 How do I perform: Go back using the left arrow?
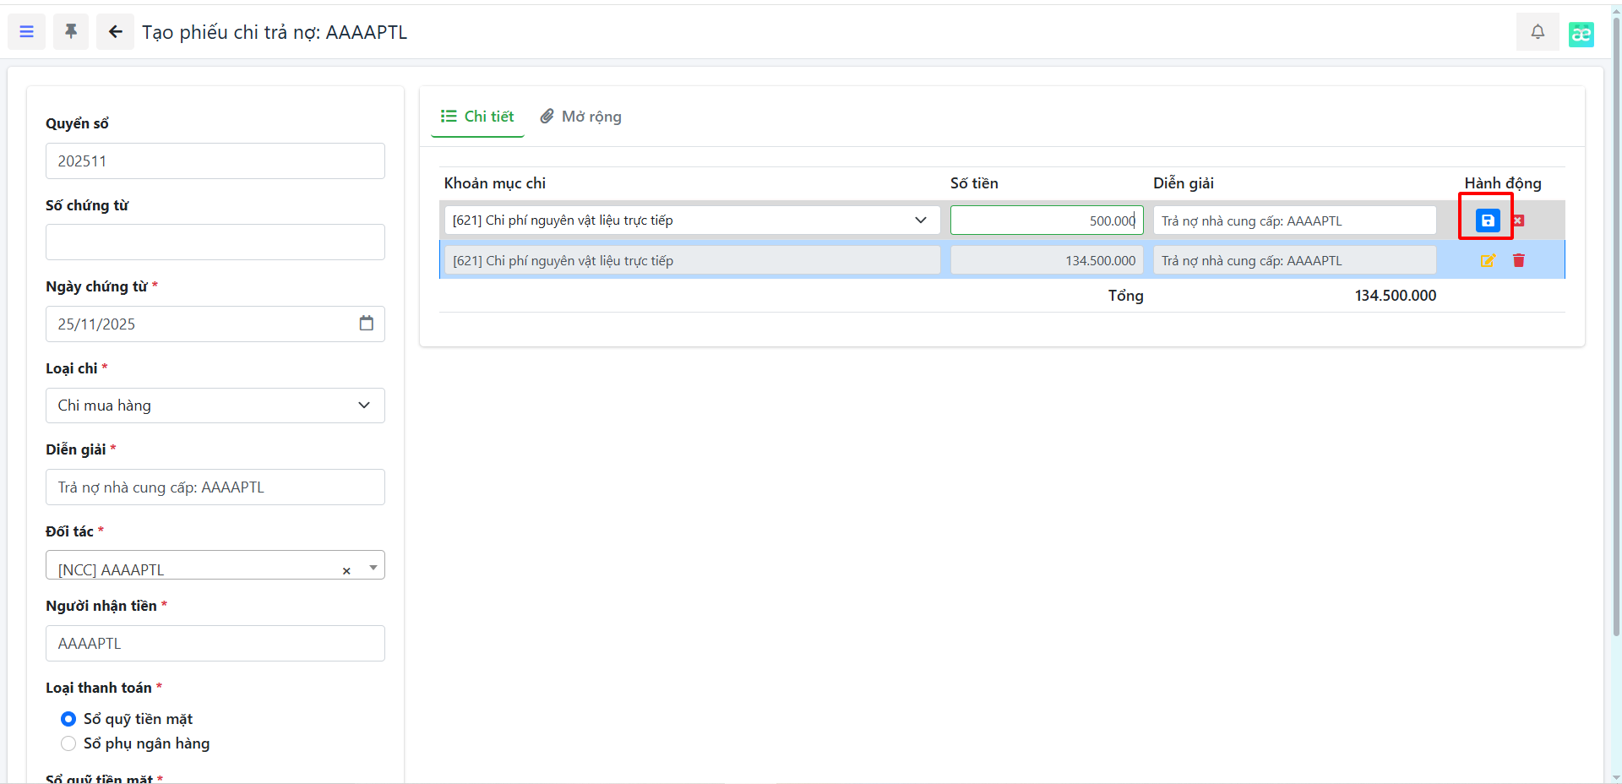click(115, 32)
